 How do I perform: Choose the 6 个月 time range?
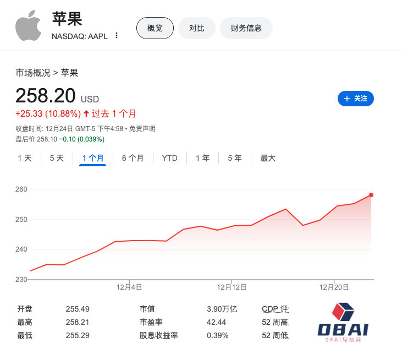[x=133, y=158]
